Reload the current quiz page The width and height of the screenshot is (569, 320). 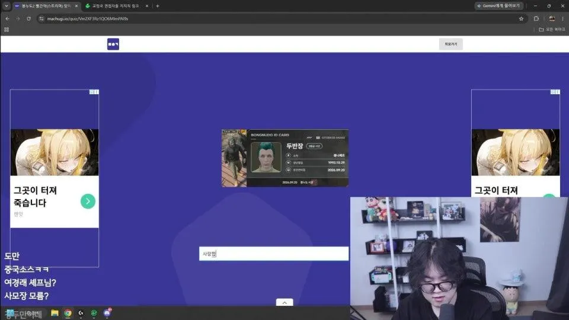[x=28, y=18]
